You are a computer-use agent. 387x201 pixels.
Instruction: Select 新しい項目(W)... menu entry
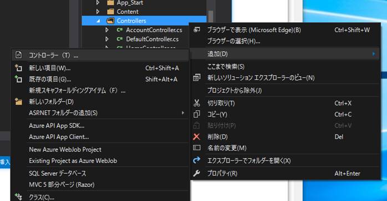100,68
